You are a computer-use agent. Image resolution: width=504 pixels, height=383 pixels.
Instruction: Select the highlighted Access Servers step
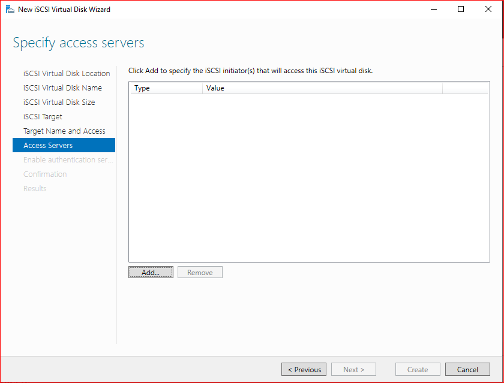point(64,145)
